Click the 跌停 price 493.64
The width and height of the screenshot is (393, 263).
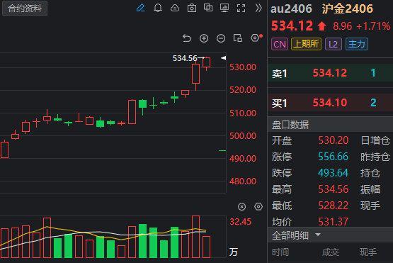point(333,173)
